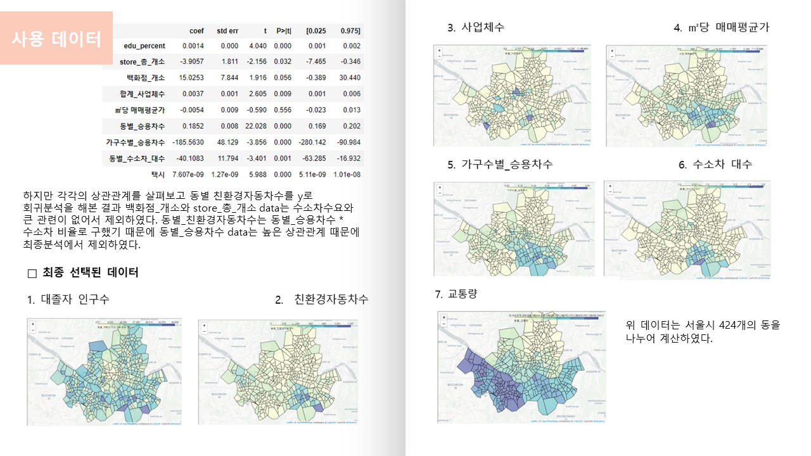This screenshot has height=456, width=811.
Task: Zoom in on the 대졸자 인구수 map
Action: click(32, 324)
